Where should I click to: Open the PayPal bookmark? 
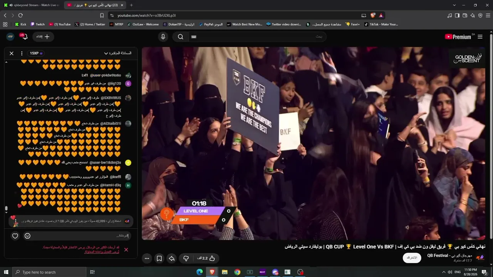[211, 24]
